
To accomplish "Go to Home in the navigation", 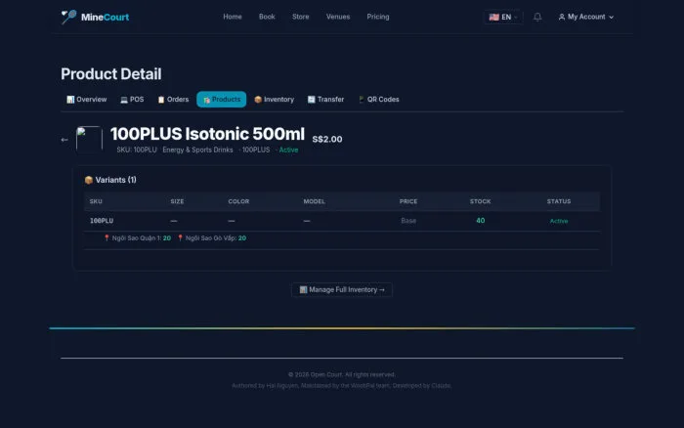I will click(x=233, y=17).
